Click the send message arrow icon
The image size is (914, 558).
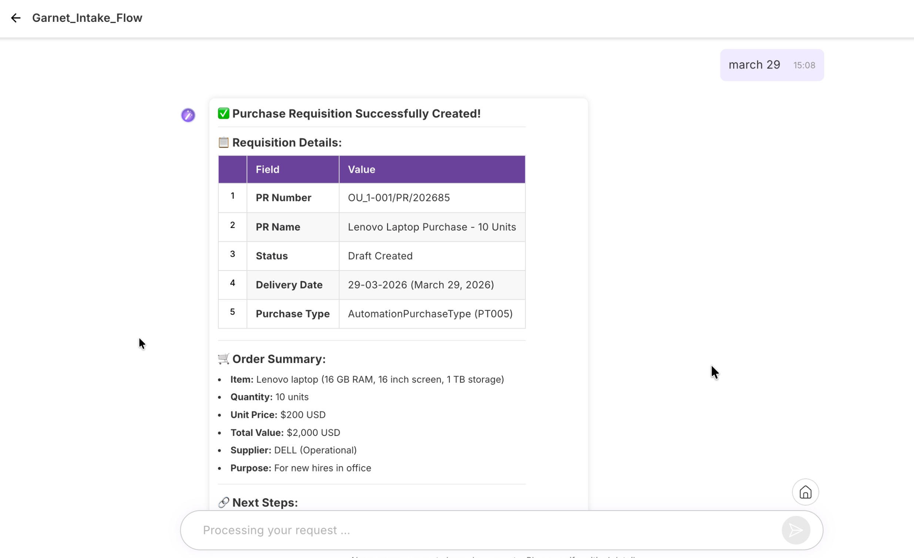click(x=795, y=530)
